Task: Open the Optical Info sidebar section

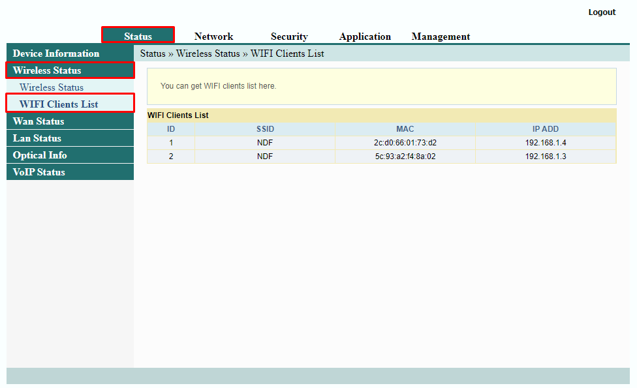Action: point(40,155)
